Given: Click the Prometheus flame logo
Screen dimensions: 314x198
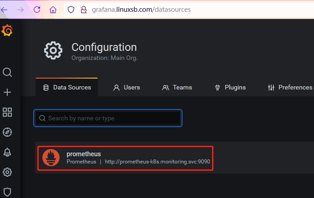Looking at the screenshot, I should (51, 158).
